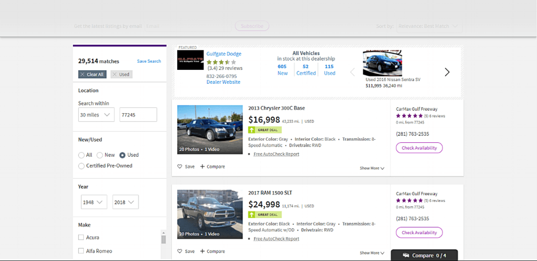537x261 pixels.
Task: Click the Used 2016 Nissan Sentra SV caption
Action: coord(393,79)
